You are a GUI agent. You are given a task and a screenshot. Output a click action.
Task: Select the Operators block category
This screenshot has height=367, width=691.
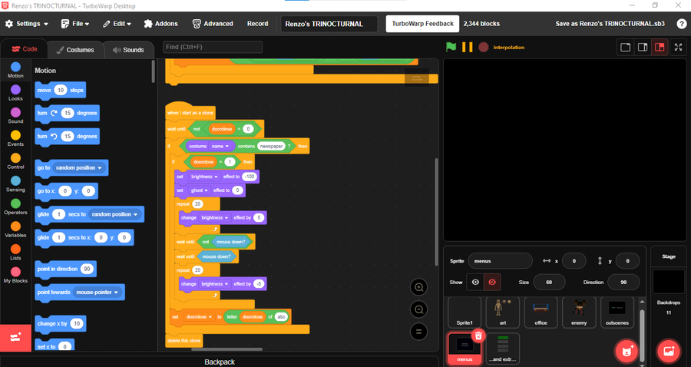pos(15,207)
